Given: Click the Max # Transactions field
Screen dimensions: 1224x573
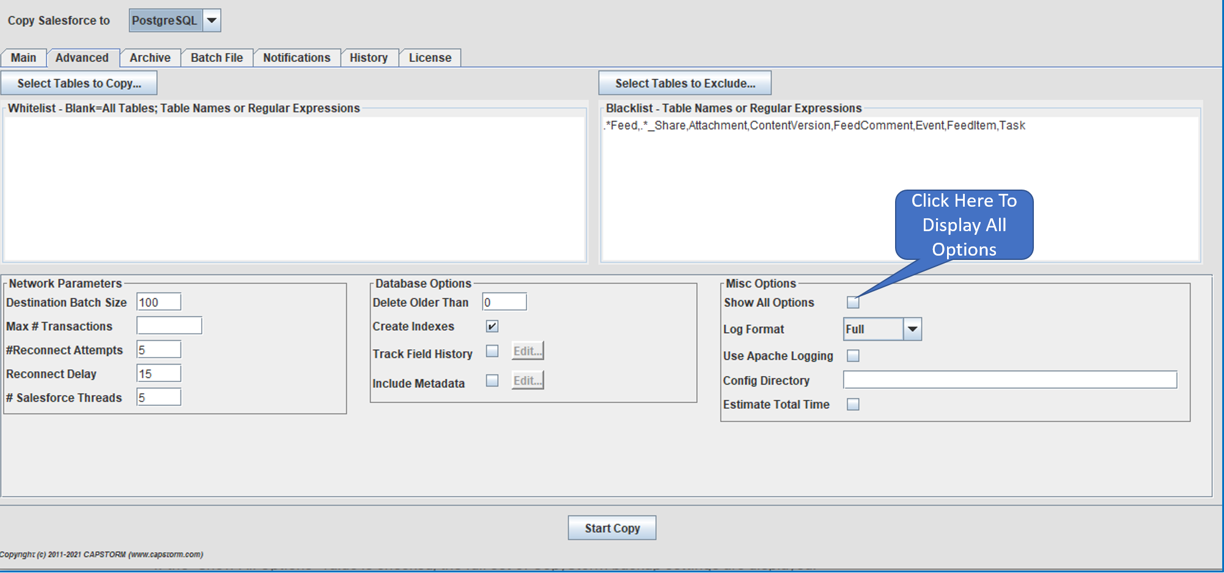Looking at the screenshot, I should [169, 325].
